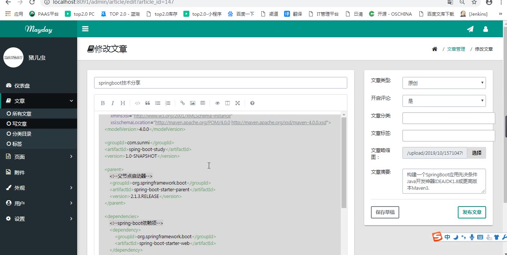Open 写文章 in the sidebar

pyautogui.click(x=38, y=124)
